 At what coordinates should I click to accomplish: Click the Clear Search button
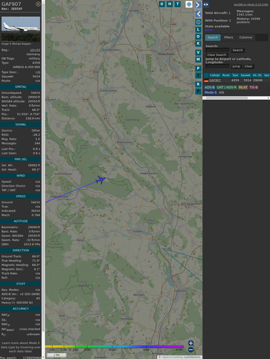tap(217, 54)
